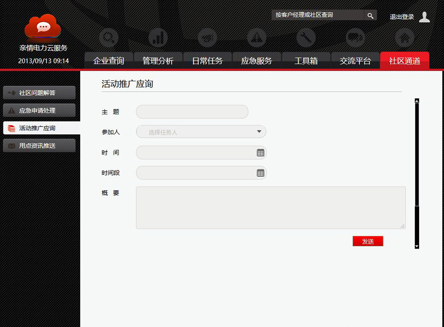The width and height of the screenshot is (444, 327).
Task: Click the 退出登录 logout link
Action: tap(401, 17)
